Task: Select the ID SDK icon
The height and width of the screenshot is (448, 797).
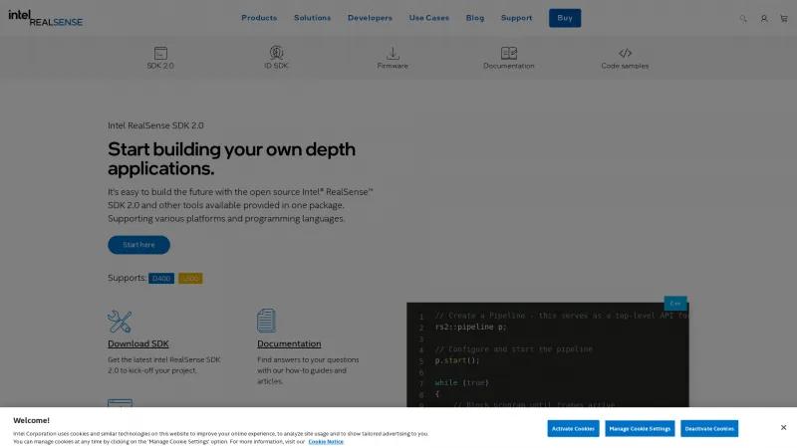Action: [x=276, y=53]
